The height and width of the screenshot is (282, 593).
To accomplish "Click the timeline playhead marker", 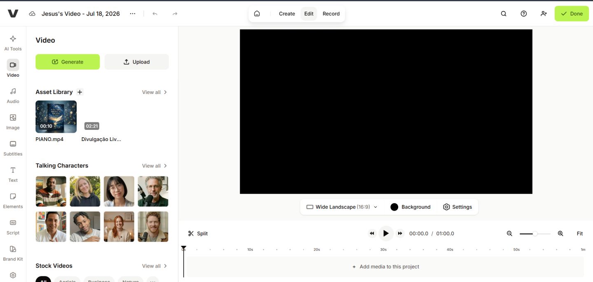I will click(184, 248).
